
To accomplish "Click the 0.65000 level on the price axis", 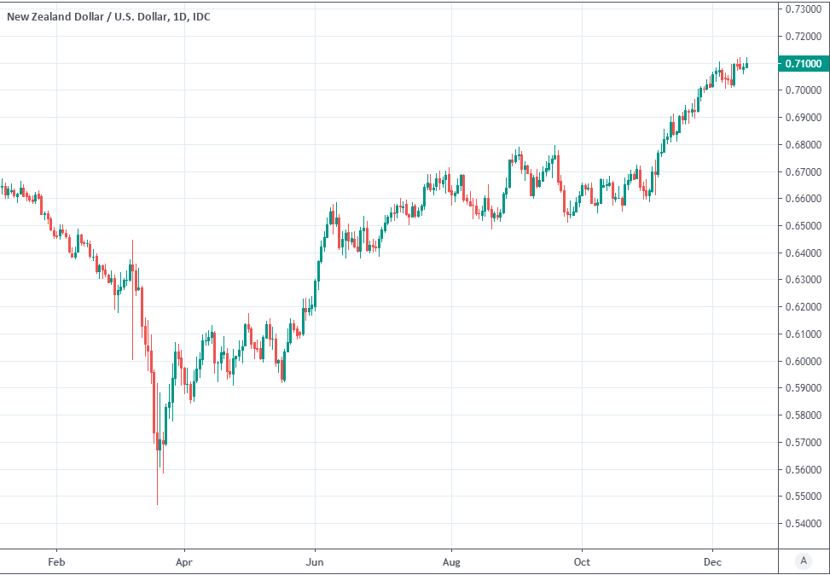I will [x=803, y=226].
